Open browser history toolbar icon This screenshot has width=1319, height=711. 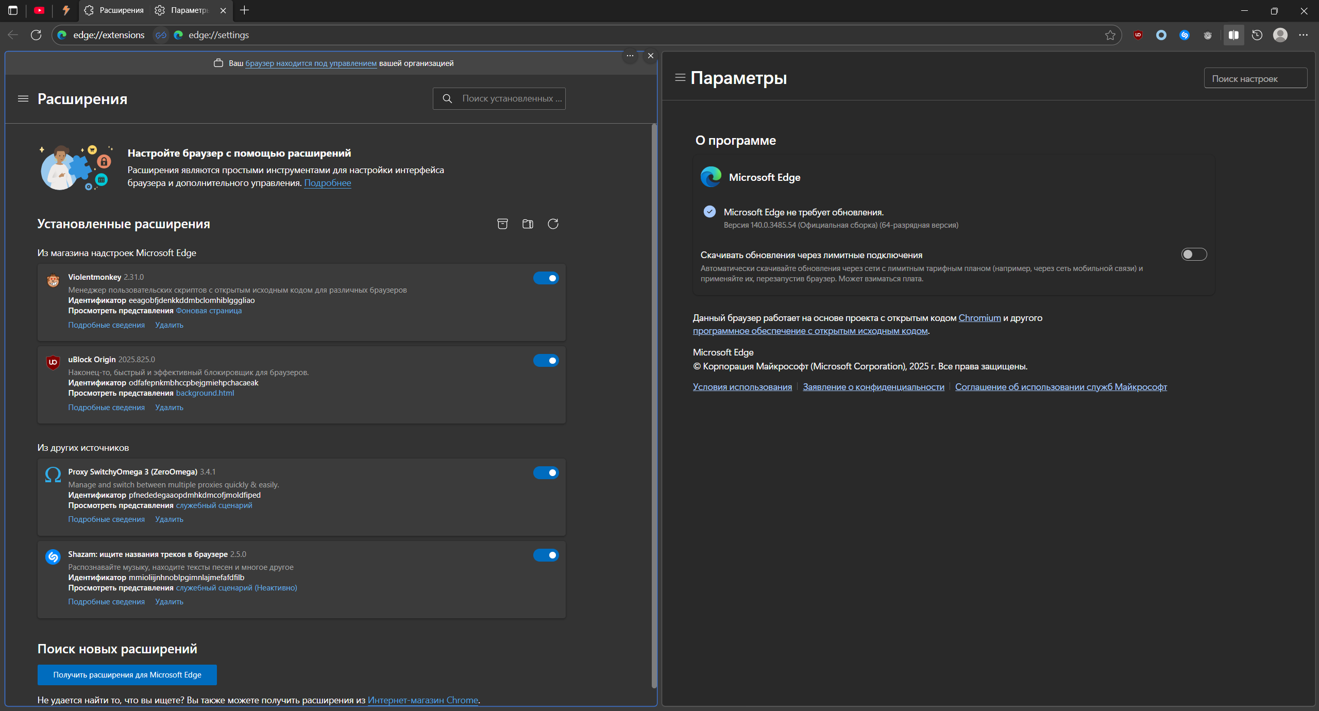pos(1257,35)
